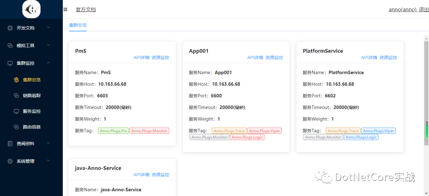
Task: Click the 模拟工具 link icon
Action: point(10,45)
